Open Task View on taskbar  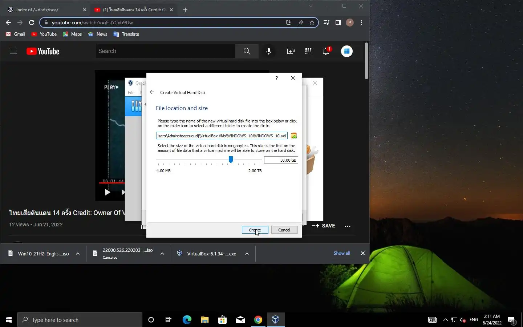(169, 320)
